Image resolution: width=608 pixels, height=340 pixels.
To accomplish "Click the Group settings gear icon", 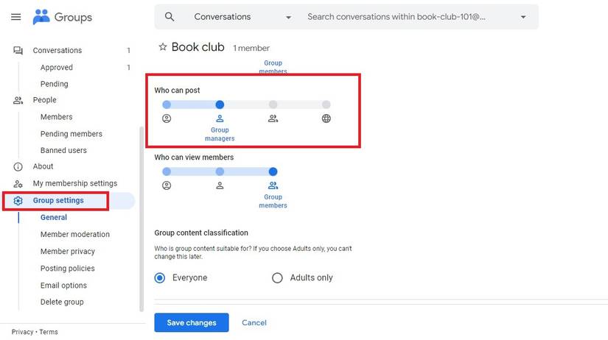I will (18, 200).
